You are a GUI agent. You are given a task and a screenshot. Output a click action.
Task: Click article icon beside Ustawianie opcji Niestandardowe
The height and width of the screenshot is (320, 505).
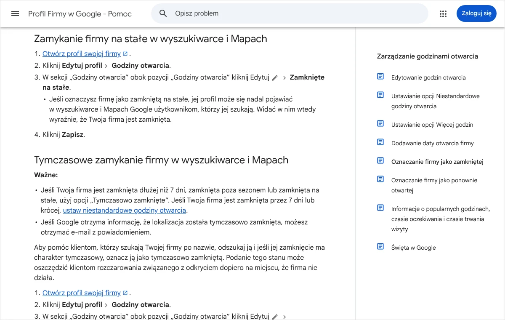(380, 95)
